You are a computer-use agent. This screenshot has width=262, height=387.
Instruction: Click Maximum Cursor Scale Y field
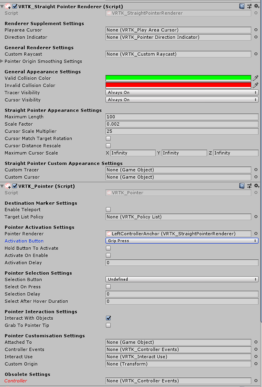(x=184, y=153)
